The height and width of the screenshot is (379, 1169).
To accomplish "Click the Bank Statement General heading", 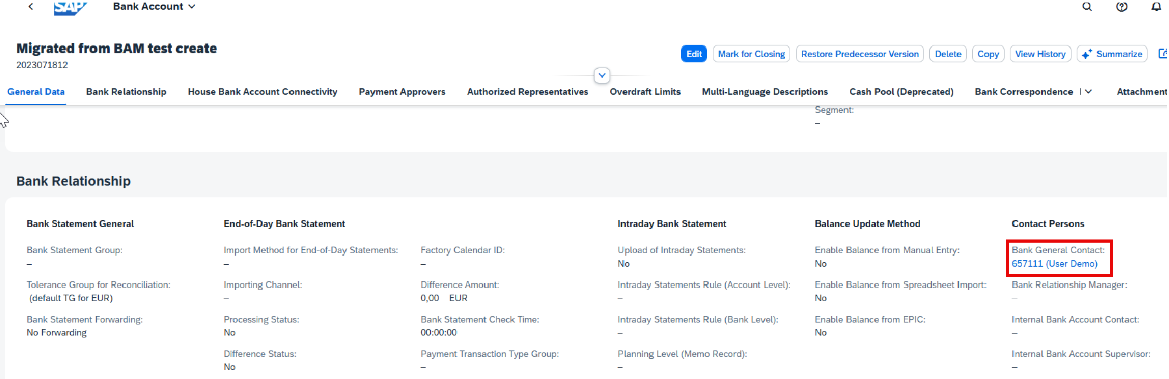I will click(80, 224).
